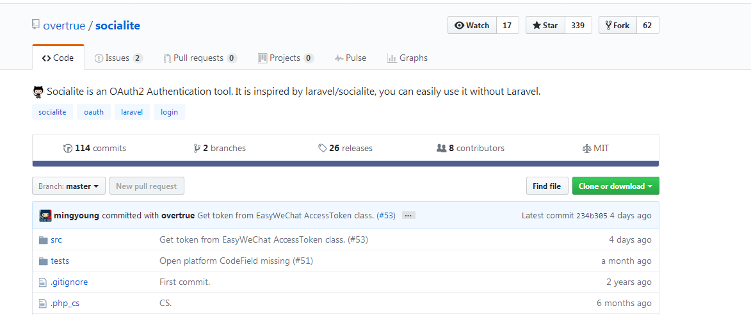Click the oauth topic tag
The height and width of the screenshot is (315, 751).
[x=94, y=112]
